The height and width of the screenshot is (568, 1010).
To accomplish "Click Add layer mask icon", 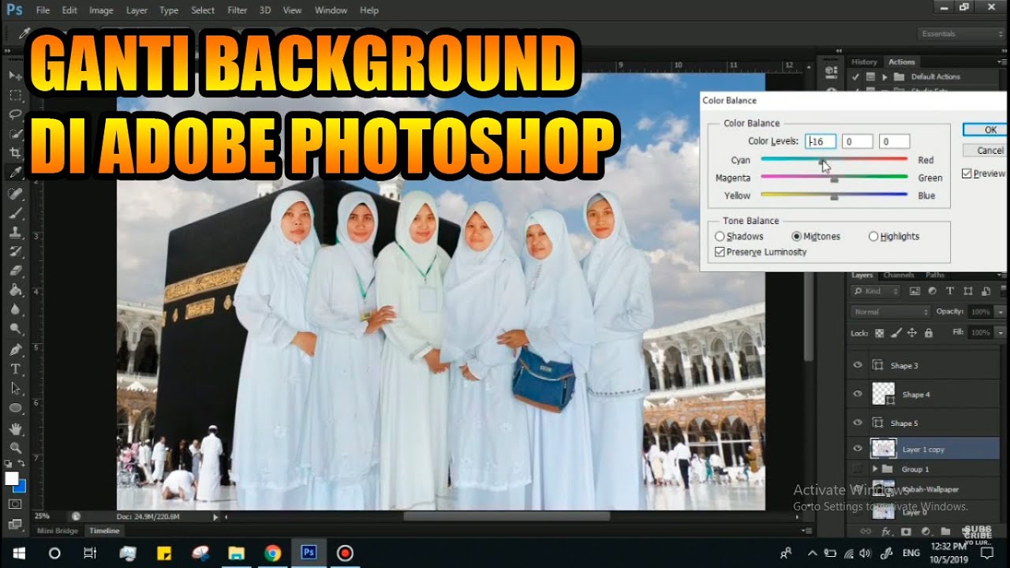I will pos(906,532).
